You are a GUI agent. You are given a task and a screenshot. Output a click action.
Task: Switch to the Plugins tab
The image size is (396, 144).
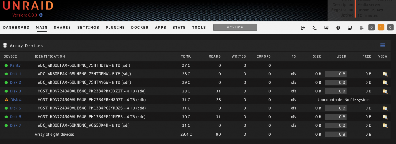[115, 28]
